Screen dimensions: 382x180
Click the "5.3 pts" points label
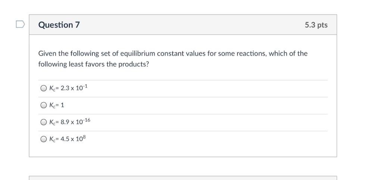(x=316, y=25)
